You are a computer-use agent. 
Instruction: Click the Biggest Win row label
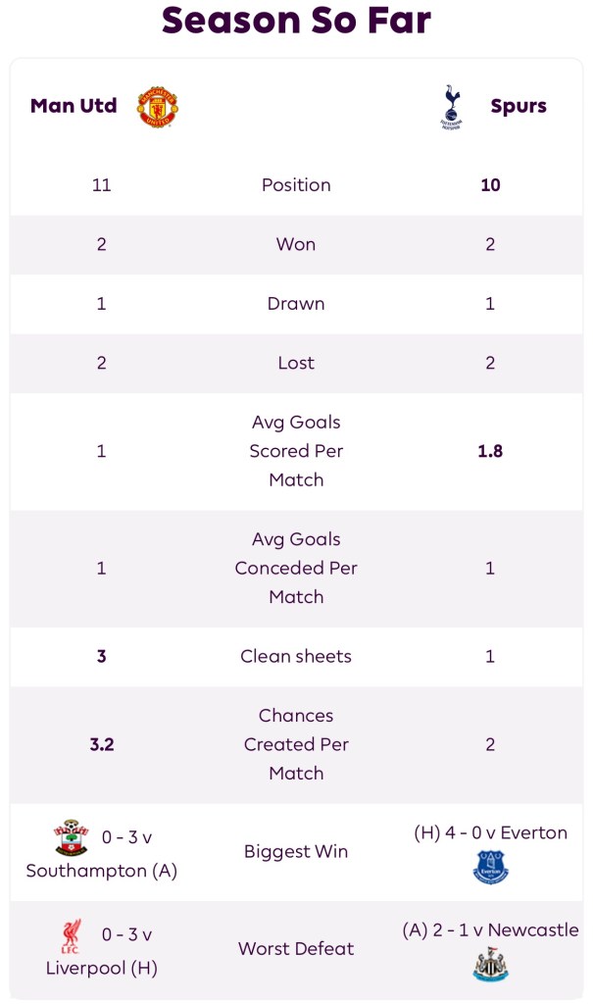pyautogui.click(x=296, y=851)
